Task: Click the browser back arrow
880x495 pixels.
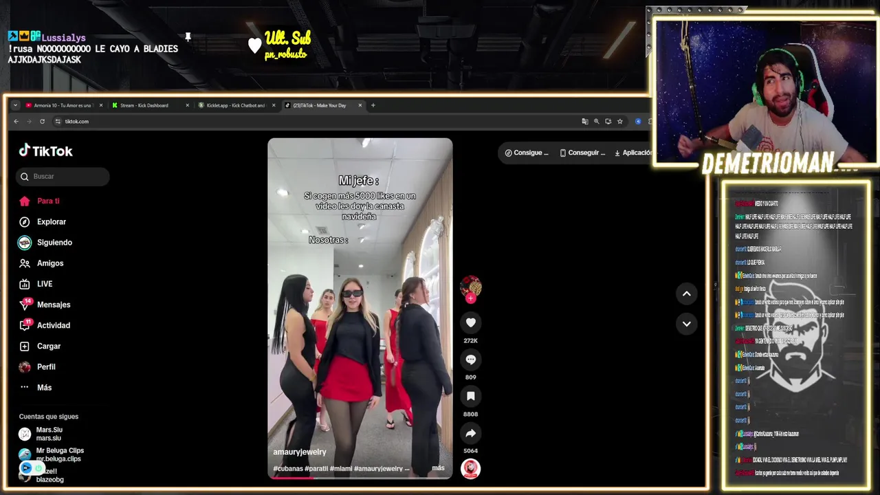Action: click(x=16, y=122)
